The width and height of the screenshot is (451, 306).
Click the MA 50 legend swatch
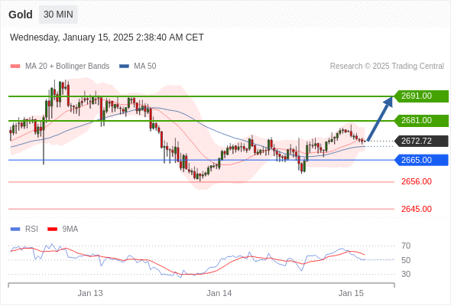pyautogui.click(x=125, y=67)
